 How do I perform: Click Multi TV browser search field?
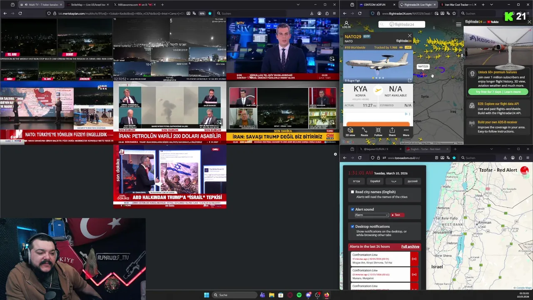click(x=251, y=13)
